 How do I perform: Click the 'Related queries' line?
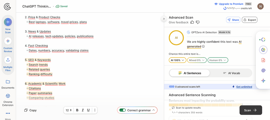(39, 69)
